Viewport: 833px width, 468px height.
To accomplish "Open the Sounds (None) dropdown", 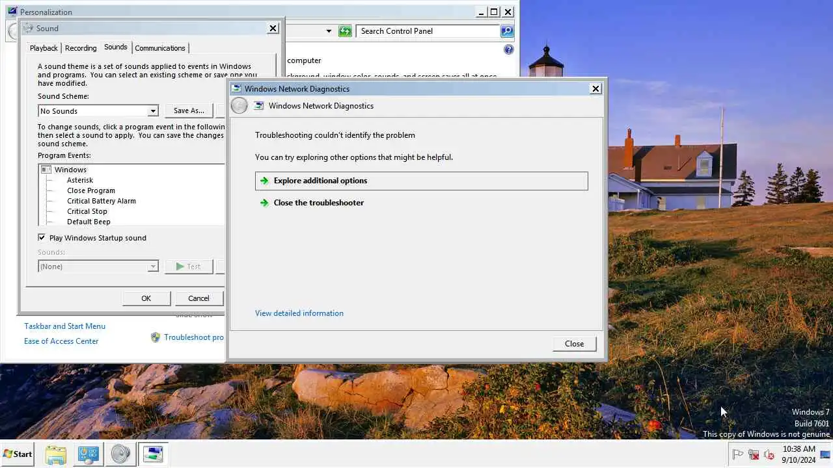I will coord(98,266).
